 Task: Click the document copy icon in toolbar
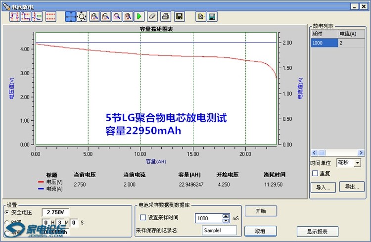201,16
